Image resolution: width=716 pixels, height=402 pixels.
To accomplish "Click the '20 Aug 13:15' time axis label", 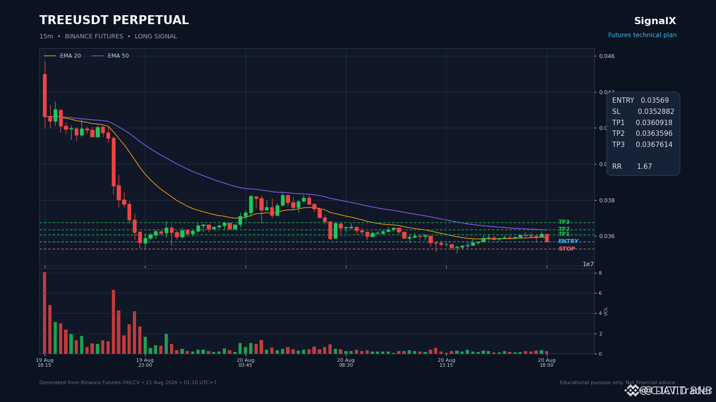I will tap(446, 363).
